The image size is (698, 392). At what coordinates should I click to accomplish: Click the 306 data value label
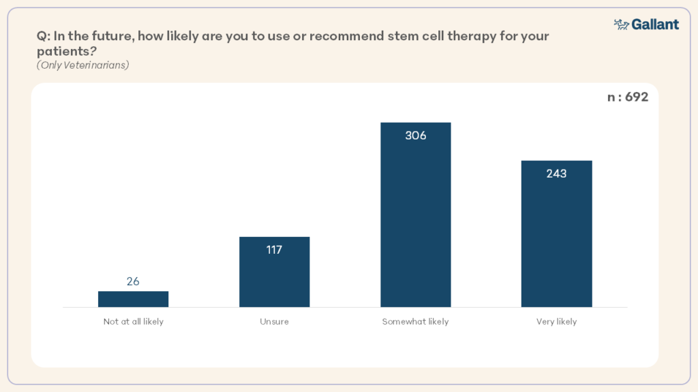(416, 135)
